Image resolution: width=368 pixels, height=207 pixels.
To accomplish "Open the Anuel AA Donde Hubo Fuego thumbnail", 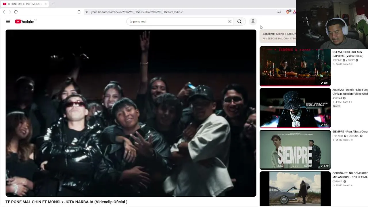I will coord(295,108).
